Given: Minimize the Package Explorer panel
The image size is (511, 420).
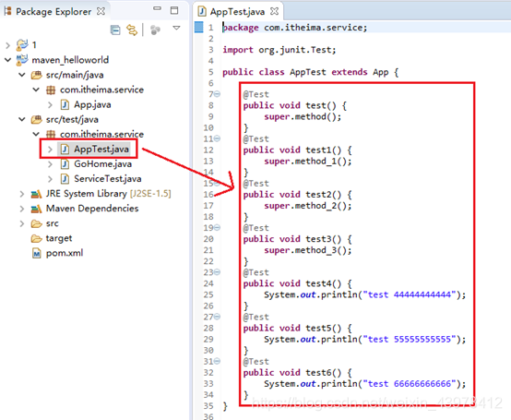Looking at the screenshot, I should [x=157, y=8].
